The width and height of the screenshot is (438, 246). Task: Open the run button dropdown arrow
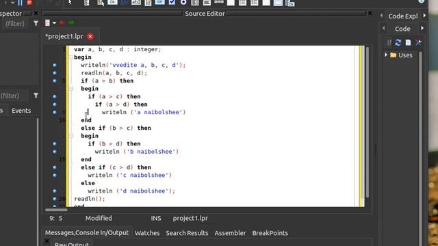[12, 3]
